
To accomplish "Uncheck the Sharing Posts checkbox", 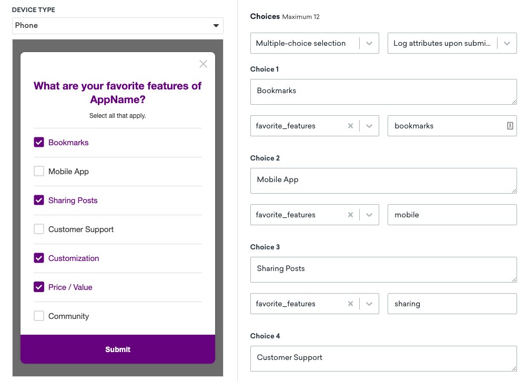I will click(39, 200).
